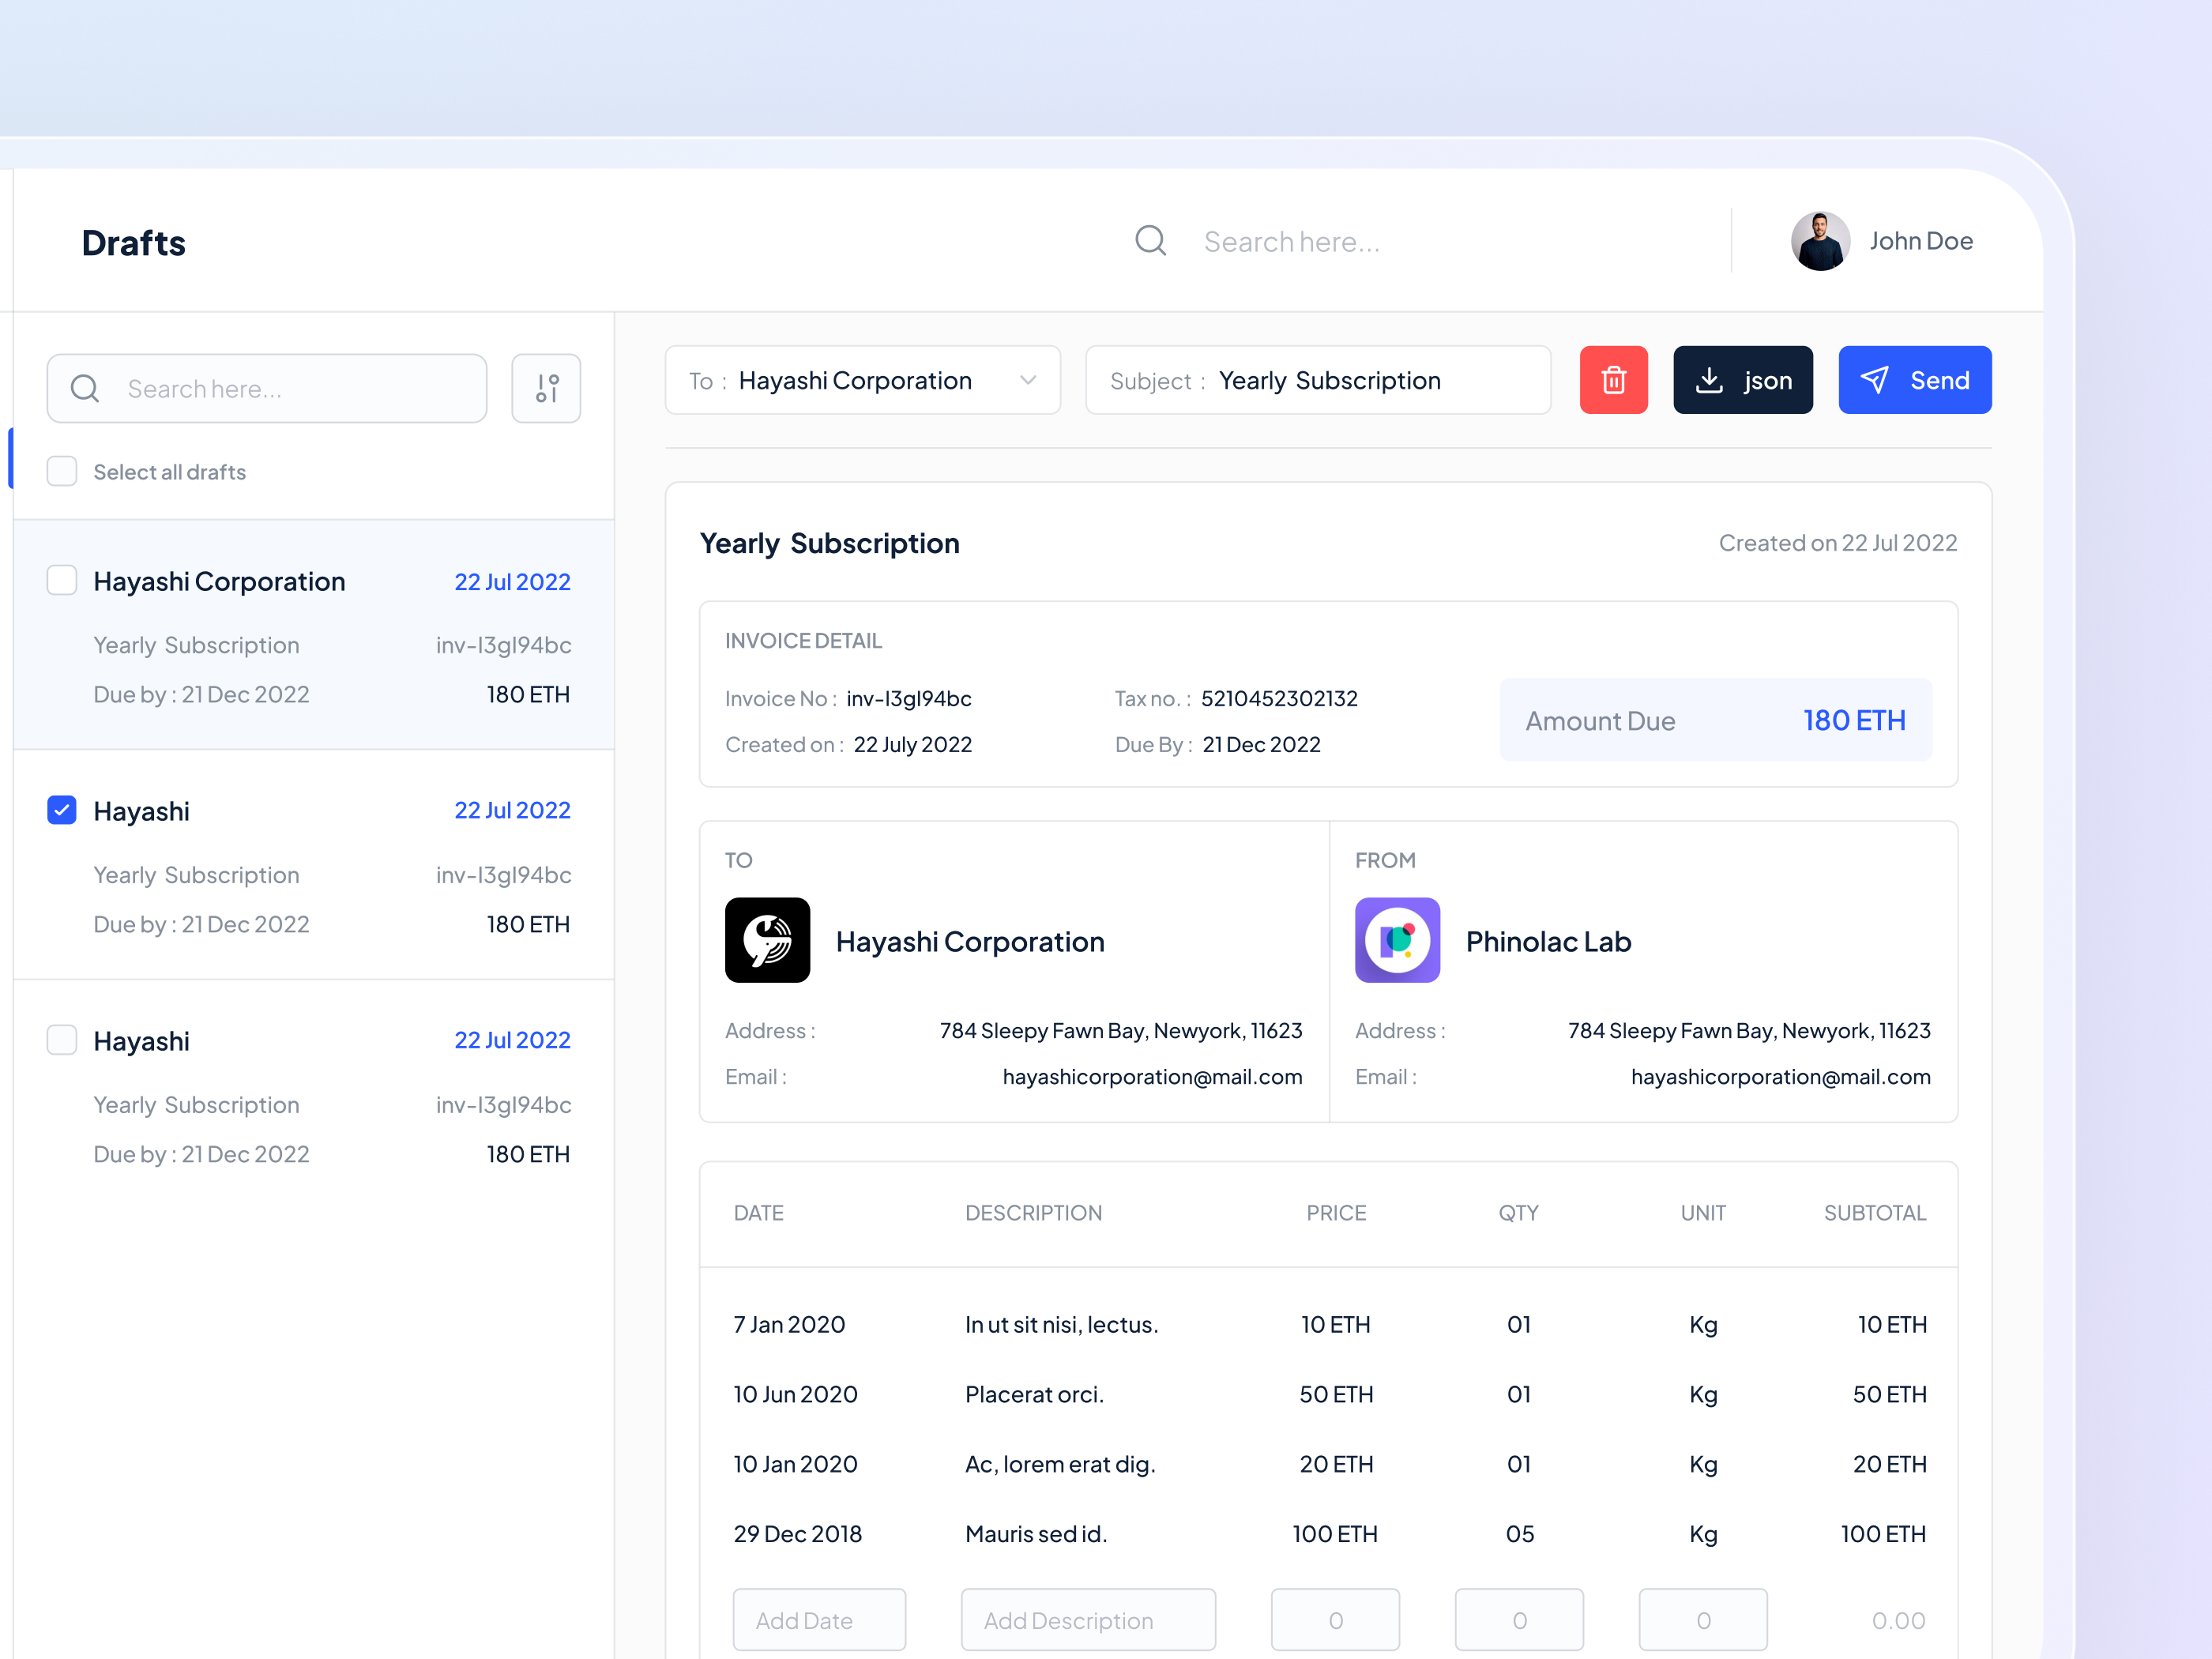Click the Phinolac Lab logo

click(1397, 940)
